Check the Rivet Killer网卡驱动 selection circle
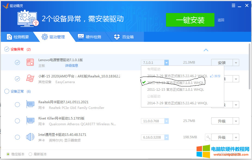The height and width of the screenshot is (160, 252). click(x=17, y=121)
